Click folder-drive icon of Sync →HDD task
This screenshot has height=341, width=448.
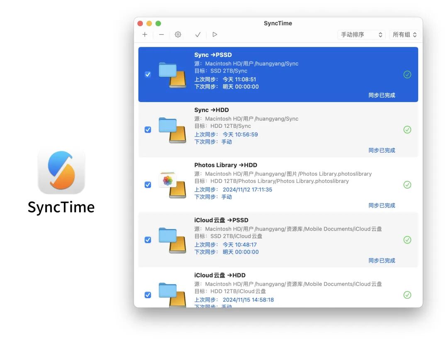(172, 130)
